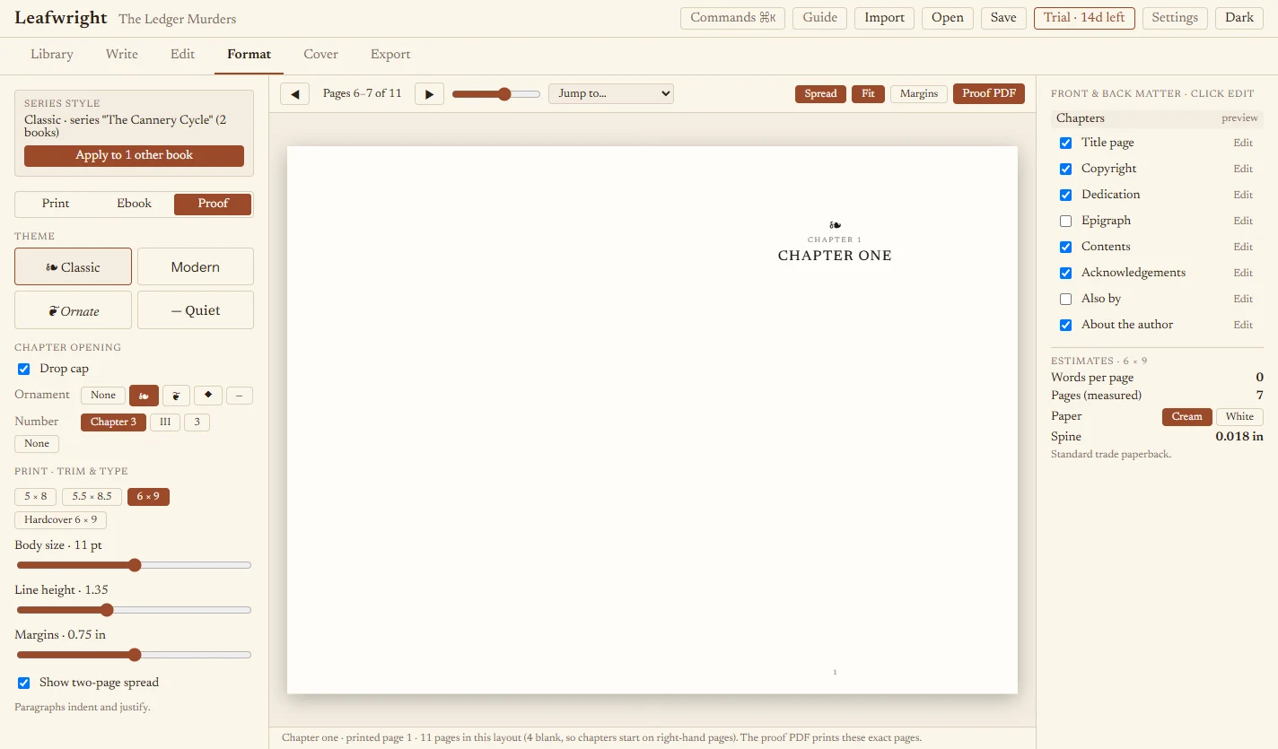Screen dimensions: 1278x749
Task: Pick the diamond ornament option
Action: 208,396
